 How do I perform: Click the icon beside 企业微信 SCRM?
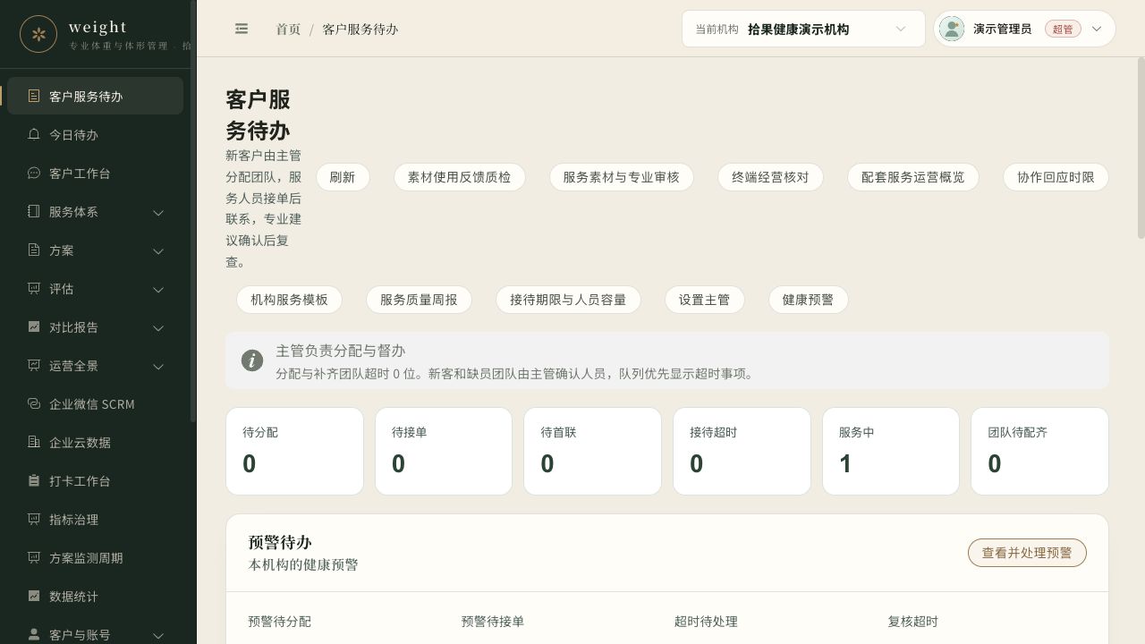tap(34, 403)
